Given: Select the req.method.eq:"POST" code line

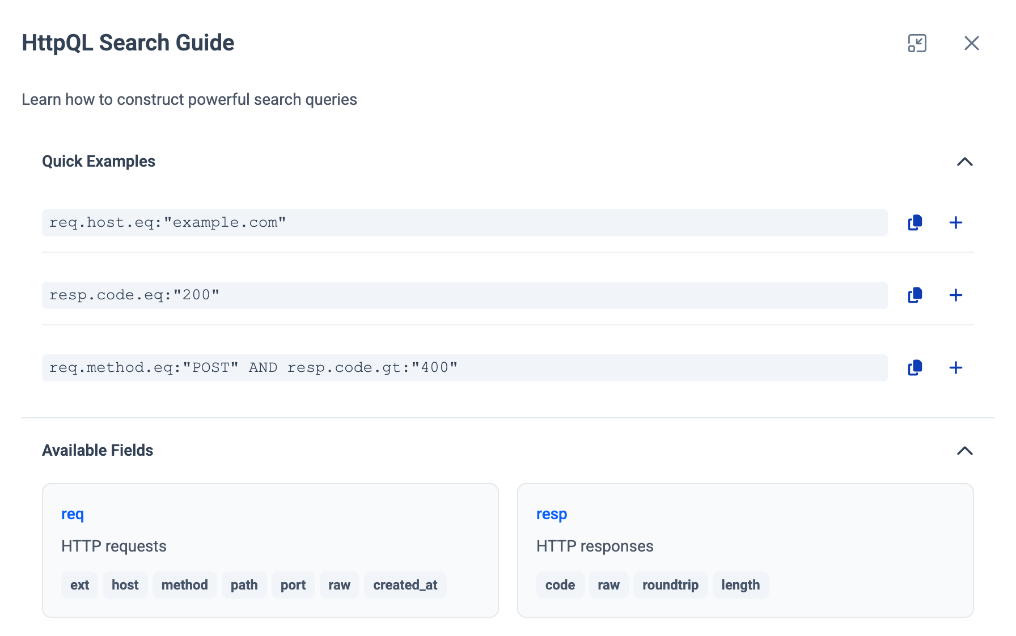Looking at the screenshot, I should tap(464, 368).
